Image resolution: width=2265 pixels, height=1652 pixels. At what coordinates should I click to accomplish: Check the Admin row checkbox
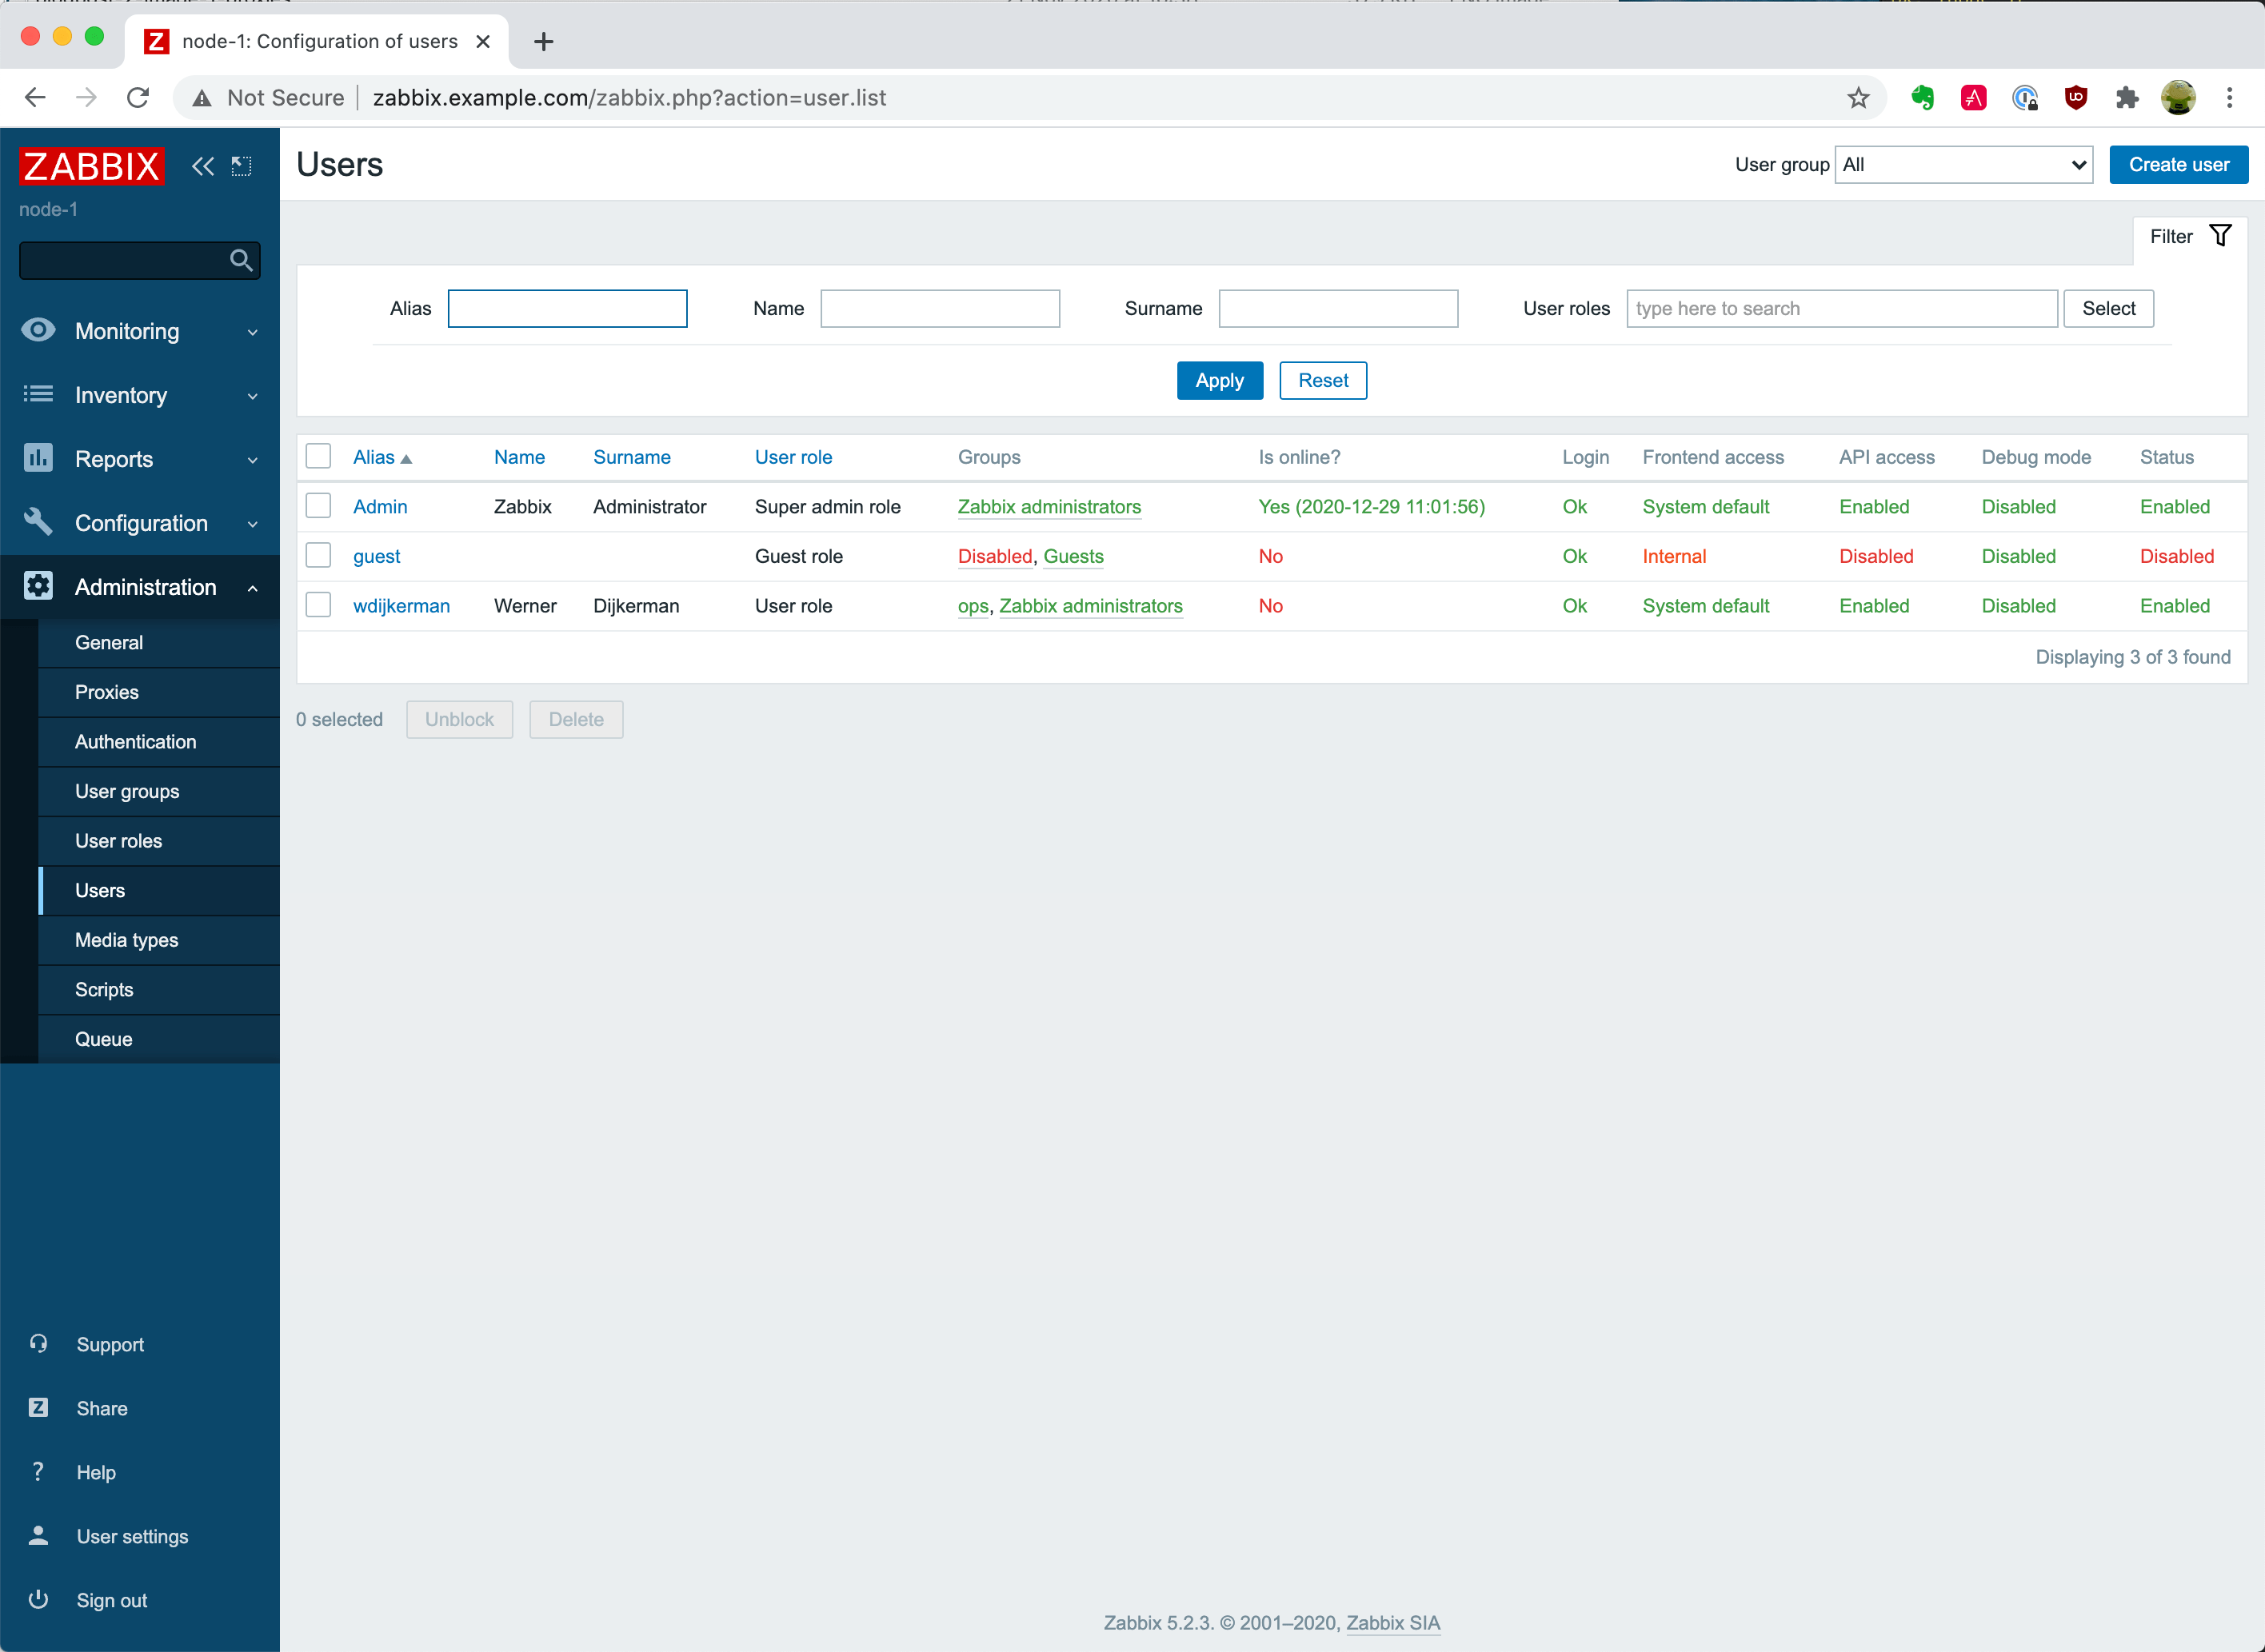(318, 506)
